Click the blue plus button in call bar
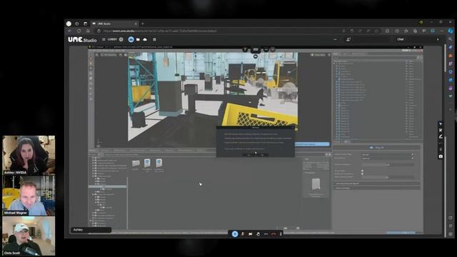 click(x=235, y=233)
